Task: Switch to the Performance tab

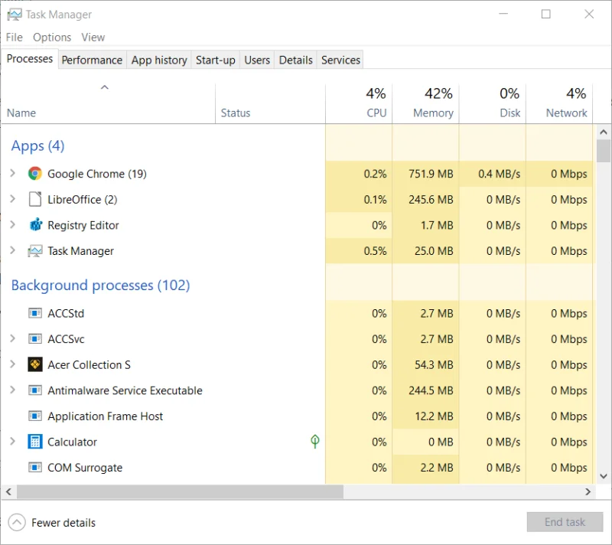Action: click(92, 60)
